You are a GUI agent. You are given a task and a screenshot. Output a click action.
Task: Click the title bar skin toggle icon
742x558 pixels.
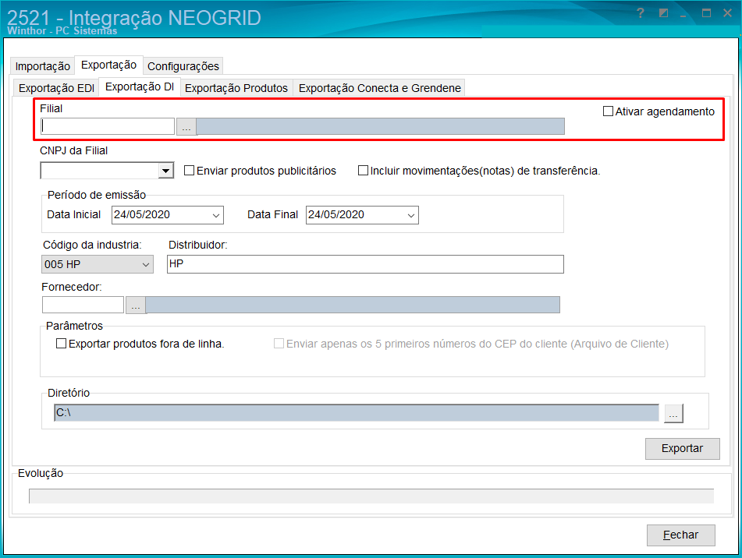[663, 13]
